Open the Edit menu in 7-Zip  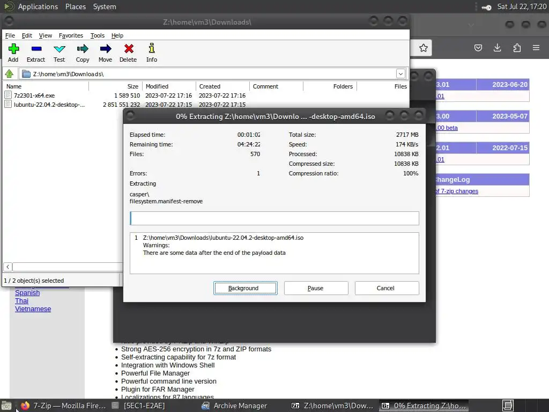pyautogui.click(x=27, y=35)
